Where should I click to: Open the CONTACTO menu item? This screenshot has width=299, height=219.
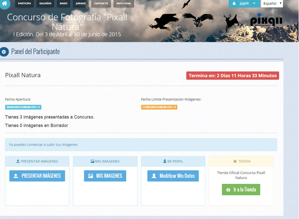point(101,3)
